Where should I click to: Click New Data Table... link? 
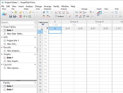pyautogui.click(x=15, y=34)
